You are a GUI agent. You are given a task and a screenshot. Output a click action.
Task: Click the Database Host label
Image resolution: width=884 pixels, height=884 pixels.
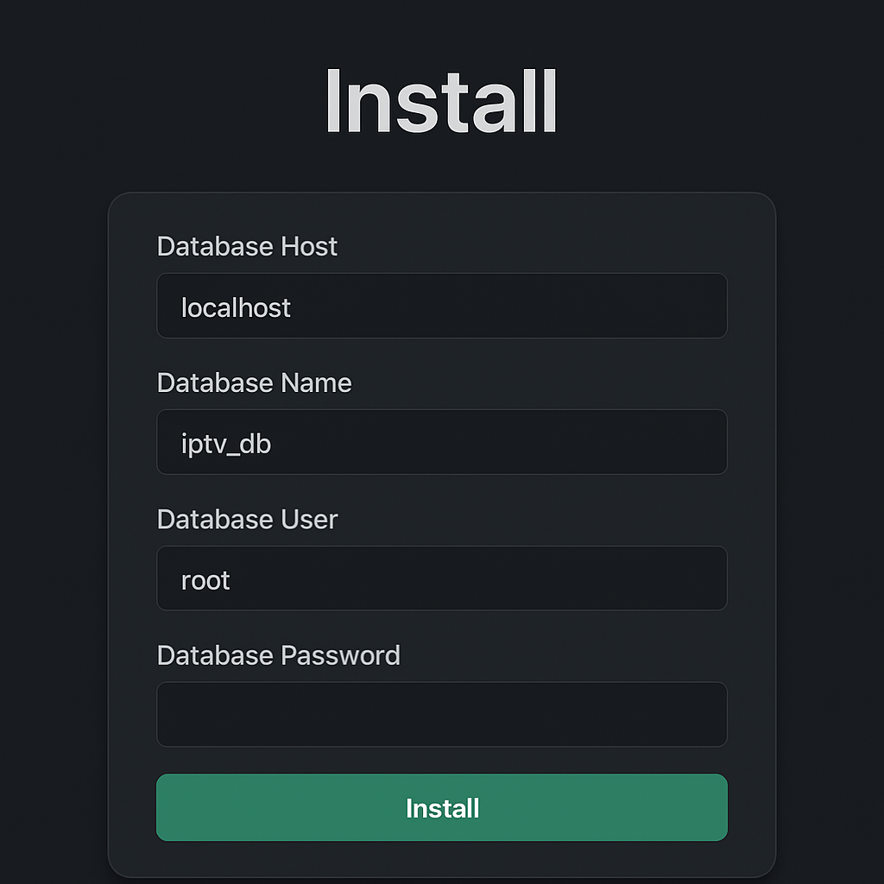tap(247, 246)
